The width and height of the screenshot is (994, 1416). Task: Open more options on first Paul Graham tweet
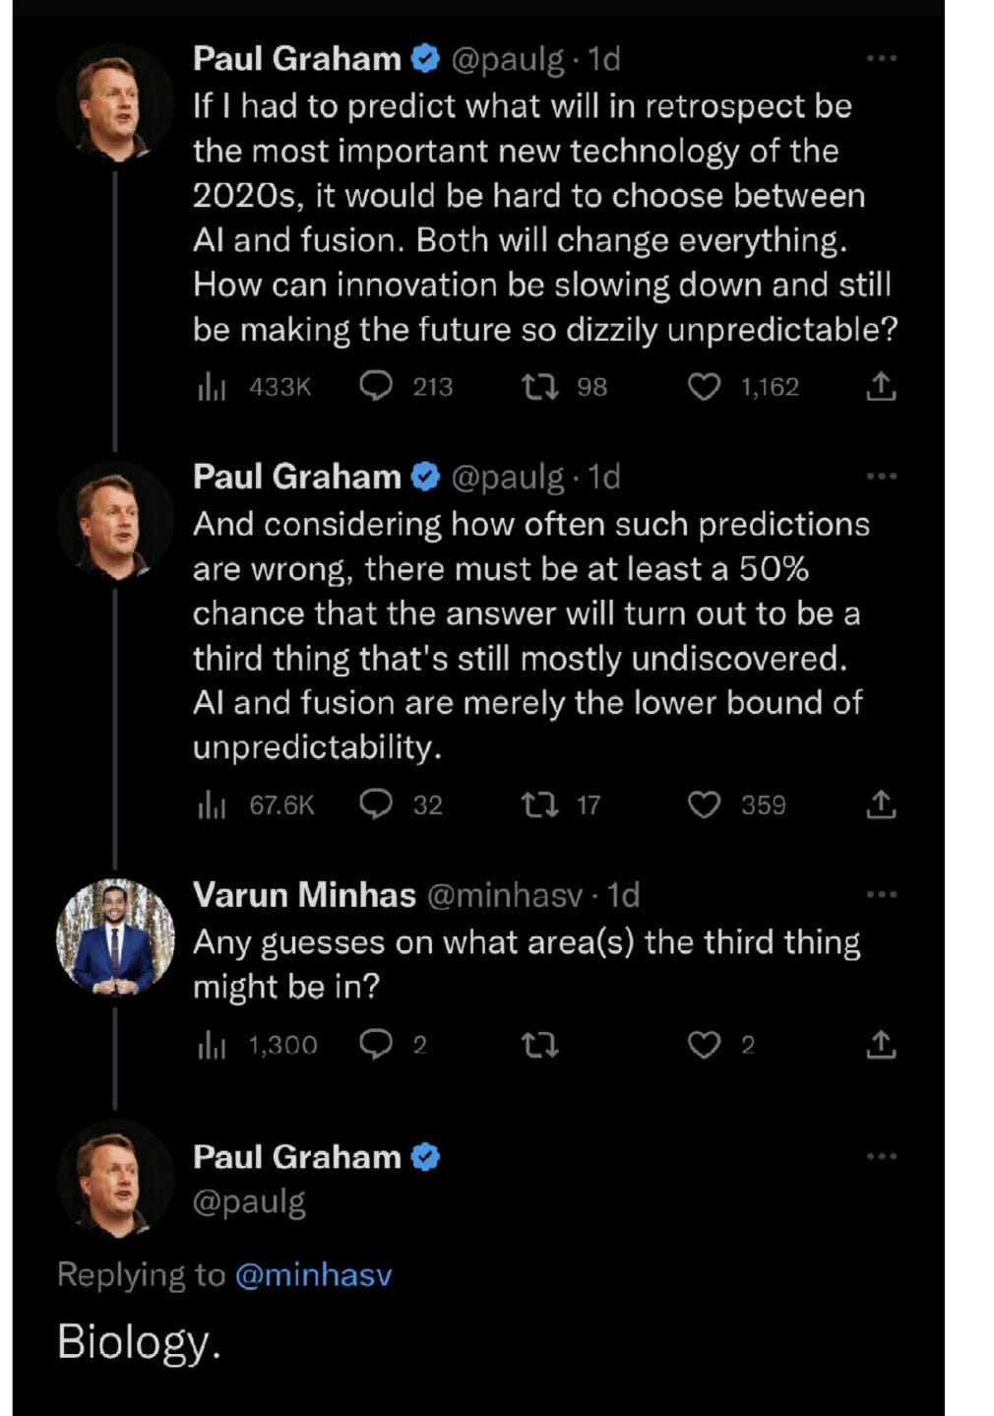pyautogui.click(x=881, y=59)
